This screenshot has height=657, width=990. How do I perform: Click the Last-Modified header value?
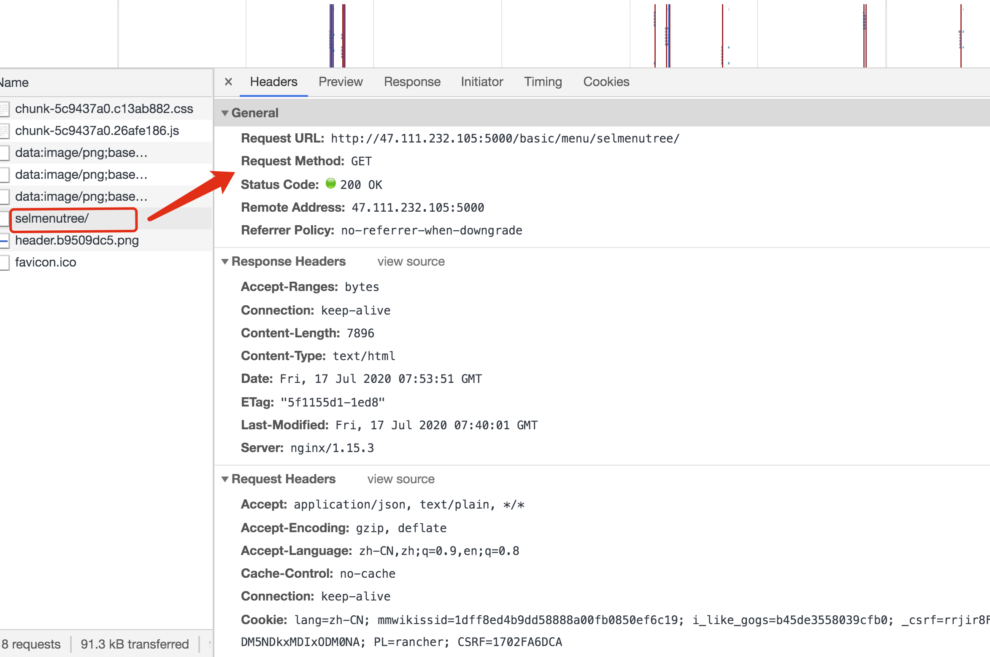pyautogui.click(x=436, y=425)
